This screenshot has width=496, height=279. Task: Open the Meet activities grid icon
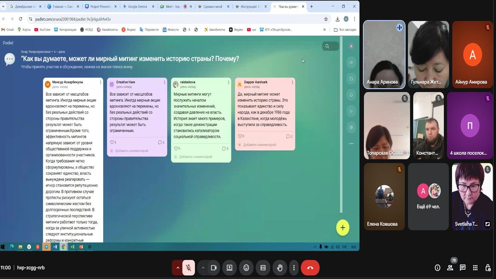tap(475, 268)
